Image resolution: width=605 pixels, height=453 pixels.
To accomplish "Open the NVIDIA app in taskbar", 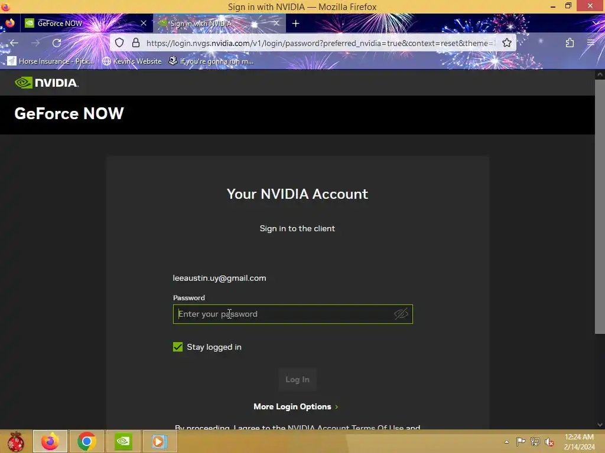I will tap(123, 441).
